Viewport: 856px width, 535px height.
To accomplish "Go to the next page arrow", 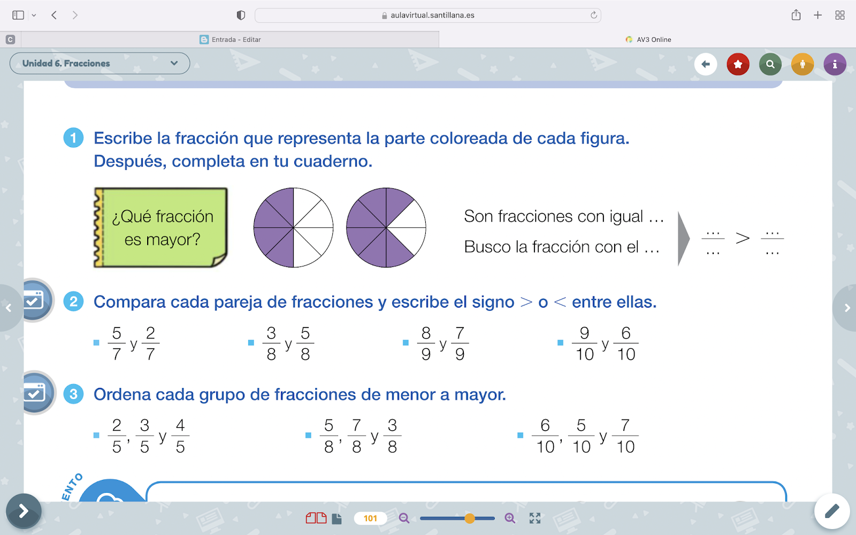I will pyautogui.click(x=847, y=308).
